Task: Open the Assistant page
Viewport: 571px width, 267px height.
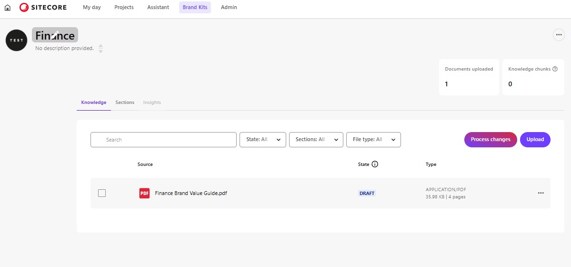Action: click(x=158, y=8)
